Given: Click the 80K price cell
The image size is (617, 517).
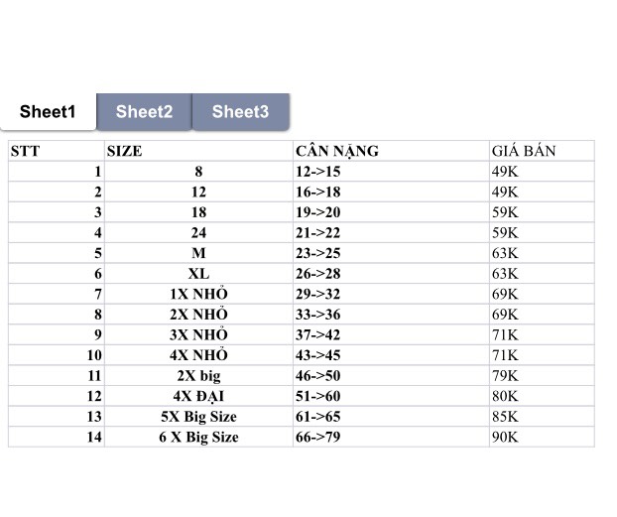Looking at the screenshot, I should [x=542, y=396].
